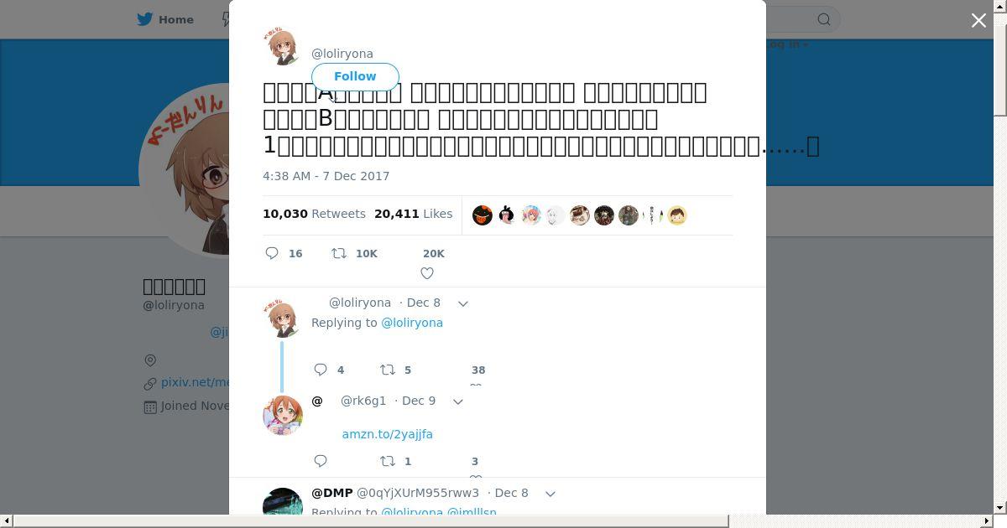Retweet the Dec 8 @loliryona reply
This screenshot has height=528, width=1007.
388,370
